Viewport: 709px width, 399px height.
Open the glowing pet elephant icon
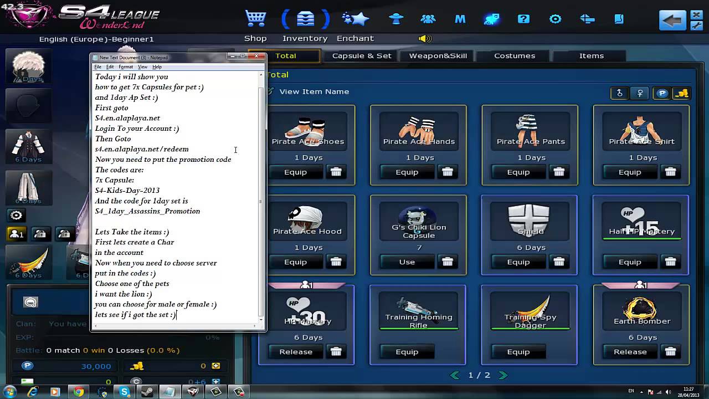click(491, 19)
